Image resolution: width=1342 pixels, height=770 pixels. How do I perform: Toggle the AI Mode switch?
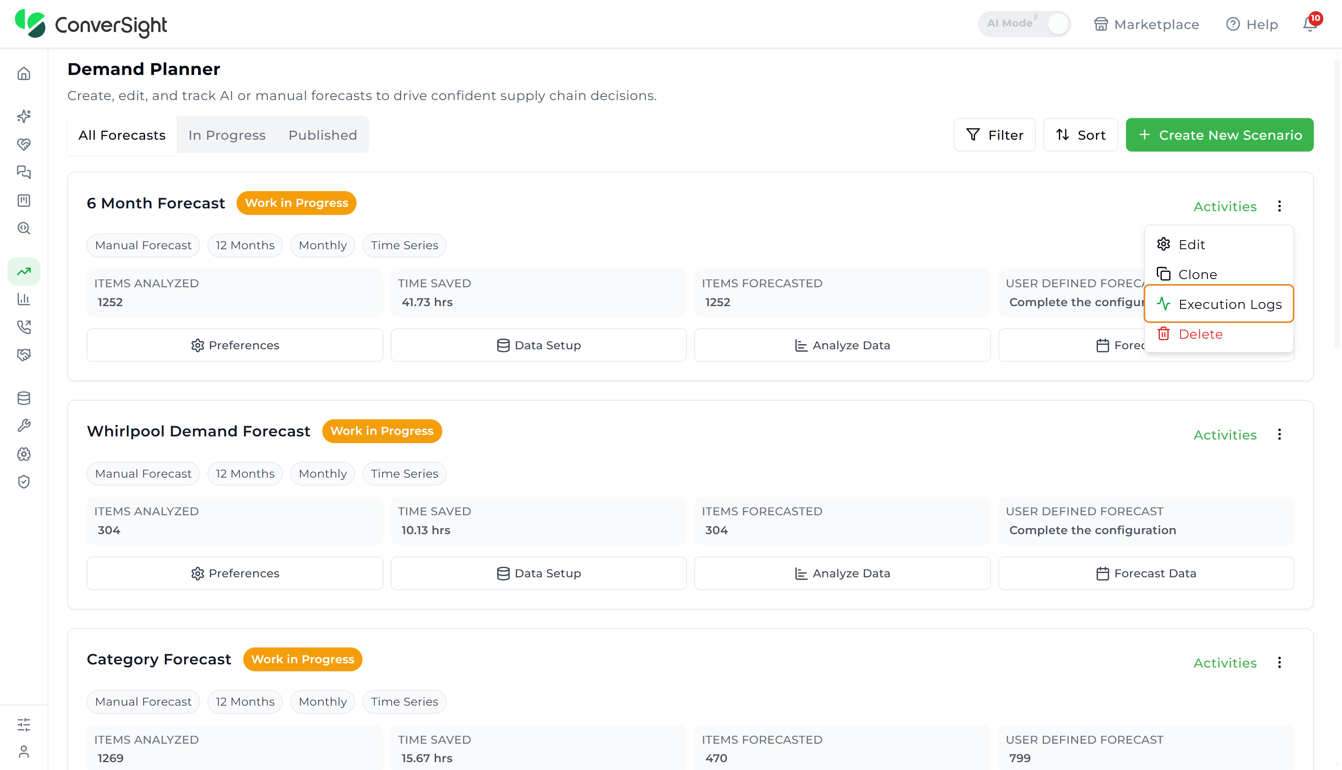1024,24
